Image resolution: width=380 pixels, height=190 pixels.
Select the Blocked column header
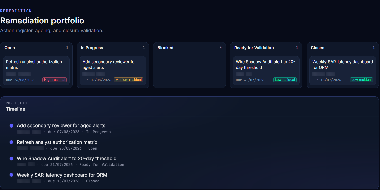click(x=189, y=48)
